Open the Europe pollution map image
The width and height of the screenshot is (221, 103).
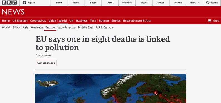(110, 89)
